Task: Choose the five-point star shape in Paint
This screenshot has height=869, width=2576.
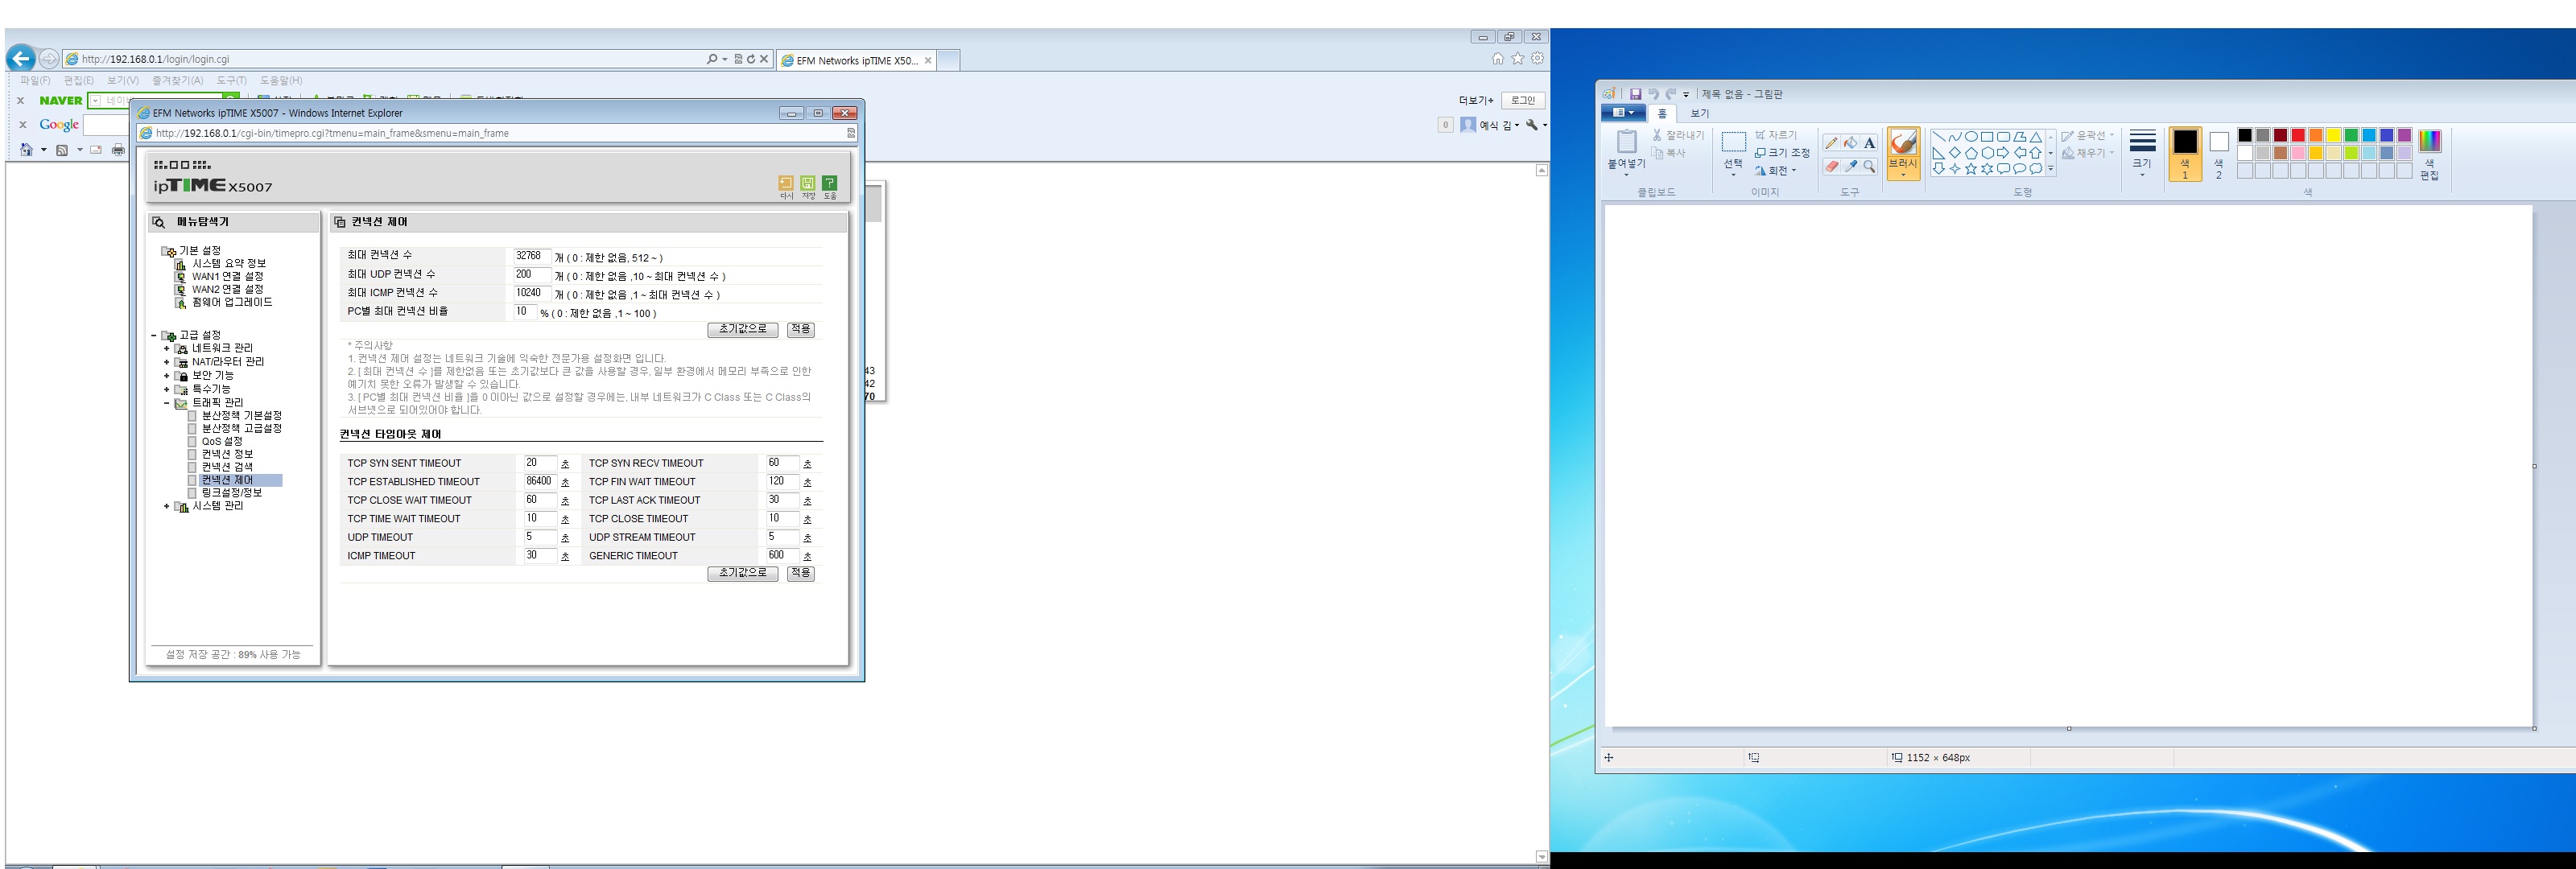Action: 1971,169
